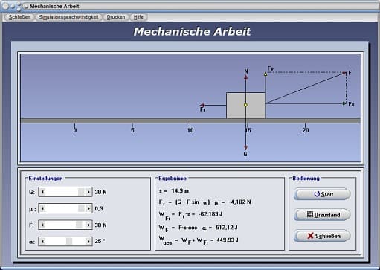Click the friction work result '-62,189 J'
The width and height of the screenshot is (380, 270).
click(x=210, y=214)
